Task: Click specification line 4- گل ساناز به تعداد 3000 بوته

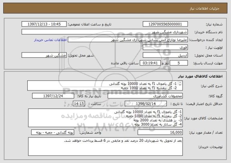Action: (158, 125)
